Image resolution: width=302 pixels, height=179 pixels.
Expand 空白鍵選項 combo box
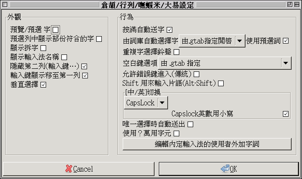coord(285,64)
